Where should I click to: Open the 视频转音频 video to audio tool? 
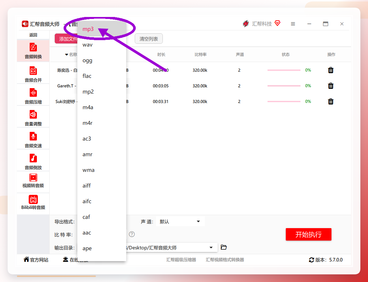33,181
